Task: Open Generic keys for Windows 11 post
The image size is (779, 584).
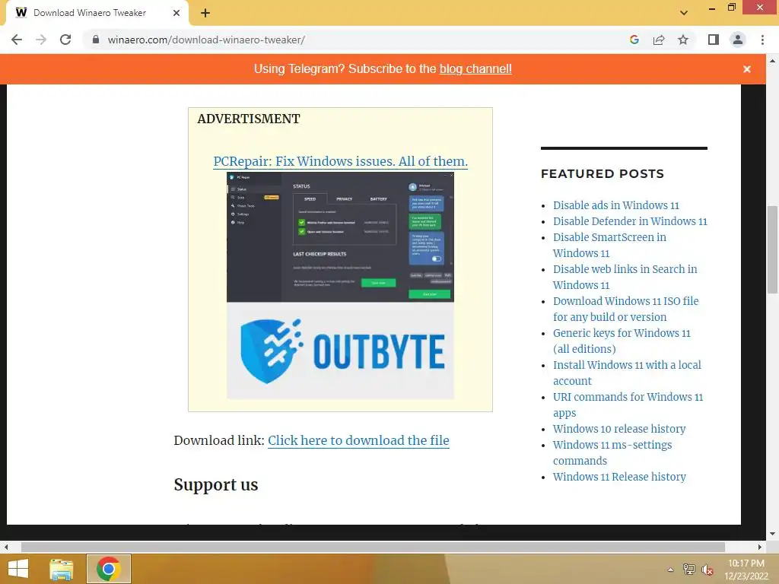Action: (622, 341)
